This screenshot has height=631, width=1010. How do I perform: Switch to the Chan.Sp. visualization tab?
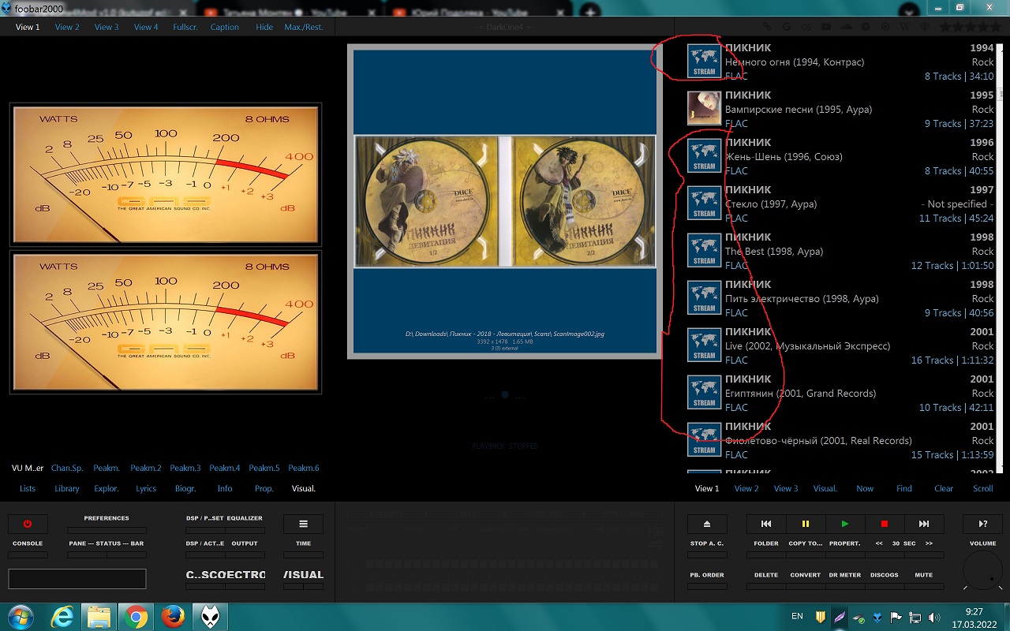[x=67, y=468]
